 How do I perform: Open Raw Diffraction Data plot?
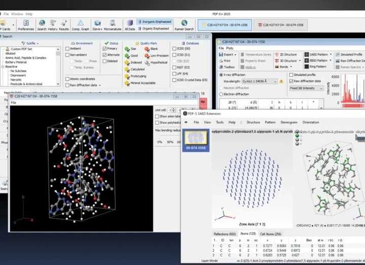coord(350,60)
